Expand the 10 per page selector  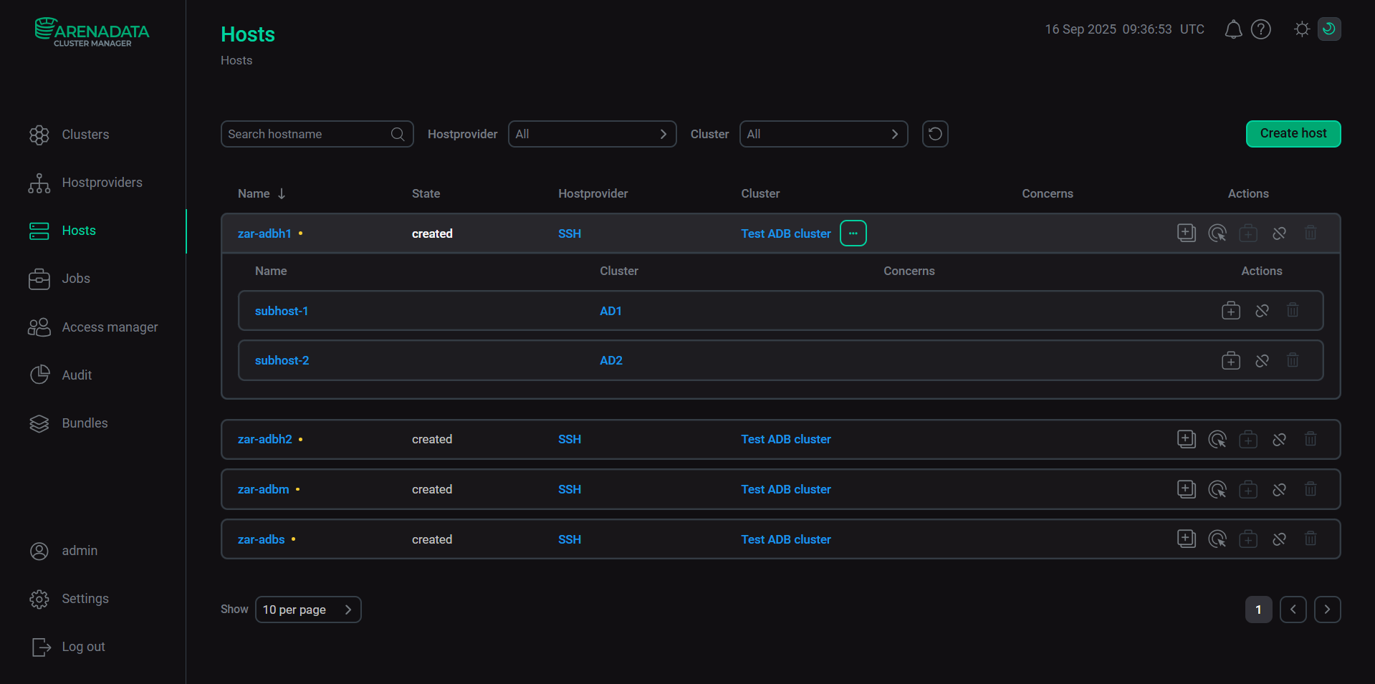click(x=308, y=610)
